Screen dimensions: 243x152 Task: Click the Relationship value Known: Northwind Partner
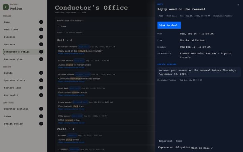click(x=206, y=55)
